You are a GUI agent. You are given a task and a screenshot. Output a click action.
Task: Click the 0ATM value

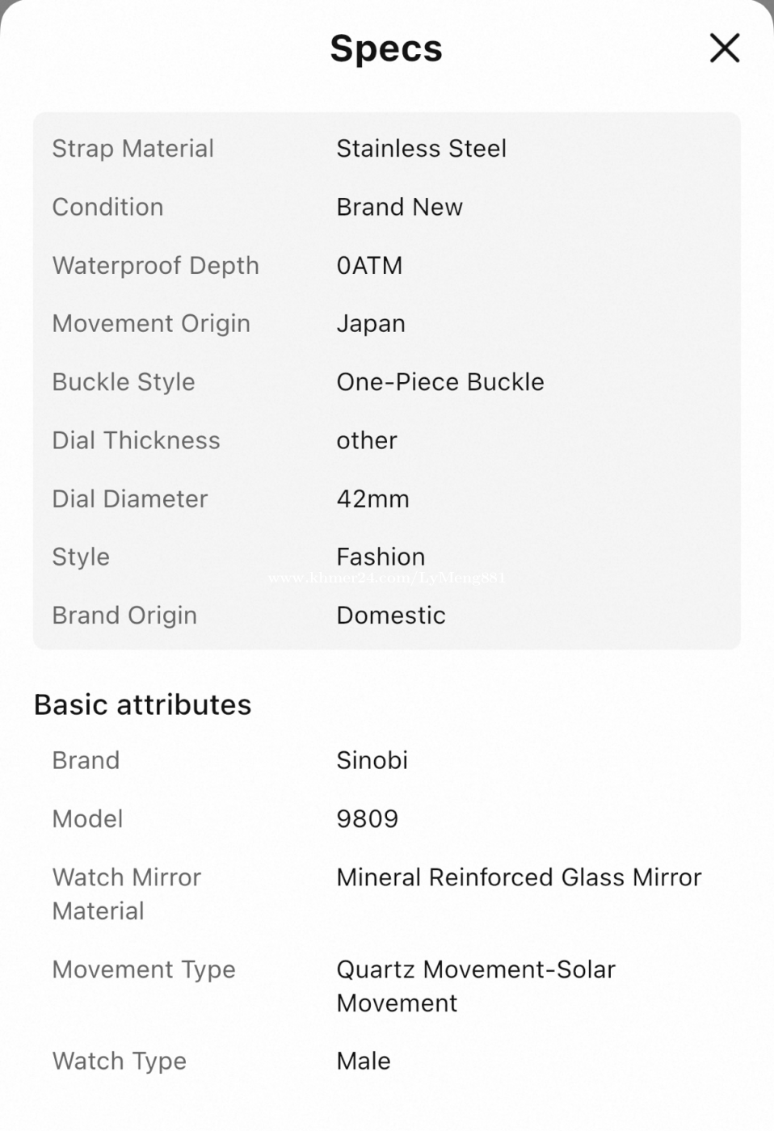(369, 266)
